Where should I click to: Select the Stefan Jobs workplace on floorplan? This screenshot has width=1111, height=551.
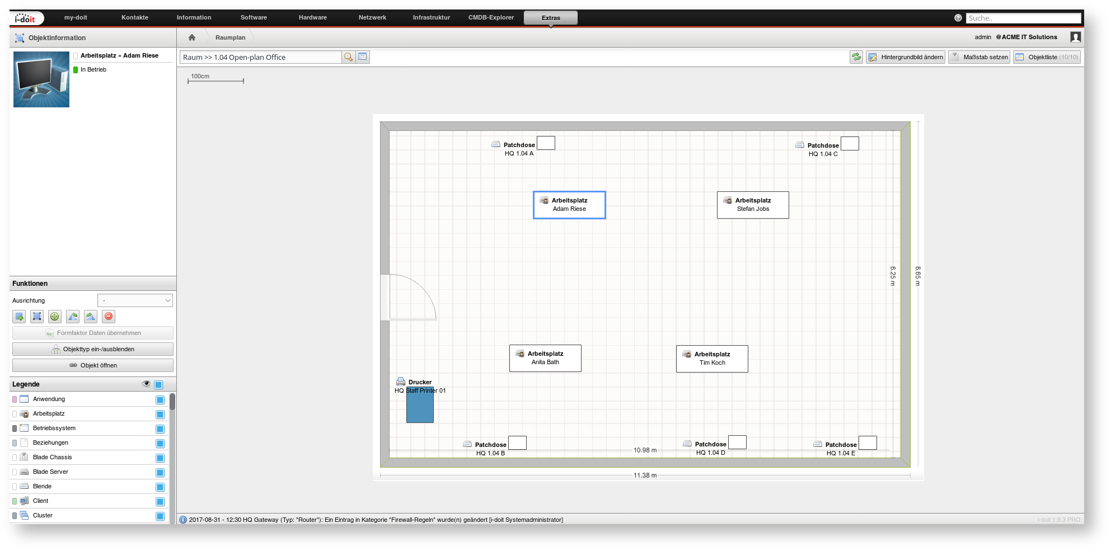point(753,205)
